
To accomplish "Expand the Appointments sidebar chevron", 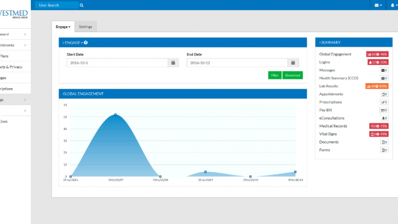I will point(25,45).
